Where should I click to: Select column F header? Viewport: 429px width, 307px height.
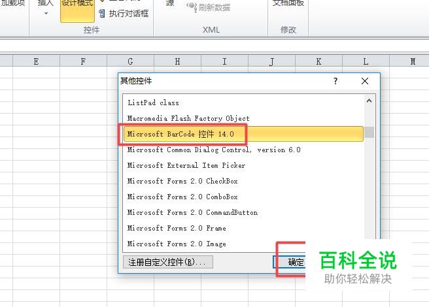[83, 61]
